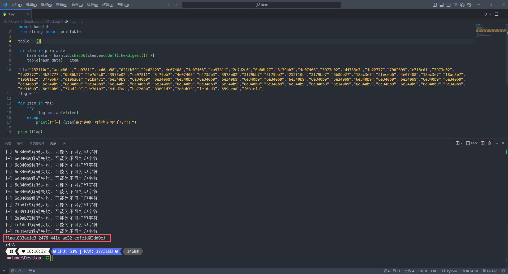Image resolution: width=508 pixels, height=274 pixels.
Task: Switch to the 终端 panel tab
Action: point(53,143)
